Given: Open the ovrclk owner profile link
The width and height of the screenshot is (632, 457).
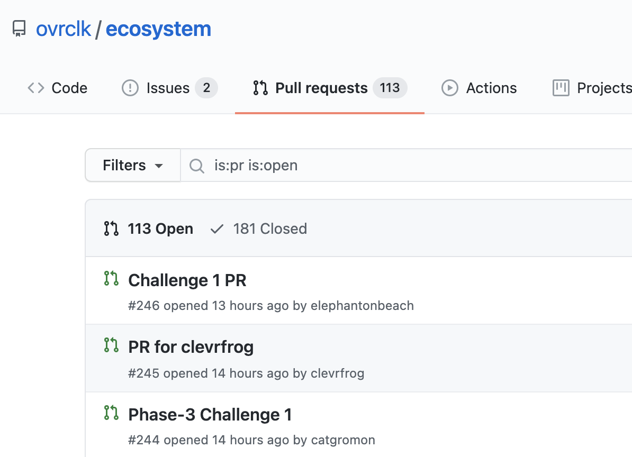Looking at the screenshot, I should [x=64, y=29].
